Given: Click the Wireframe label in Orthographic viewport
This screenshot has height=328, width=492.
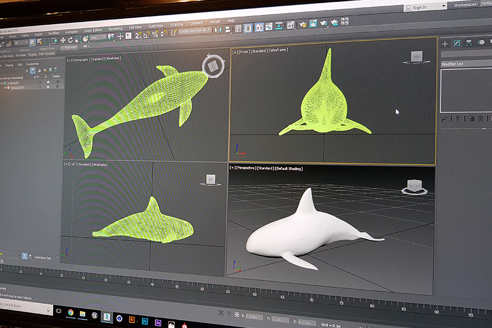Looking at the screenshot, I should coord(113,58).
